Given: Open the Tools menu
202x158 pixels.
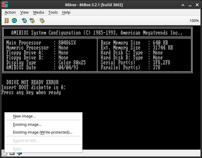Looking at the screenshot, I should (x=53, y=12).
